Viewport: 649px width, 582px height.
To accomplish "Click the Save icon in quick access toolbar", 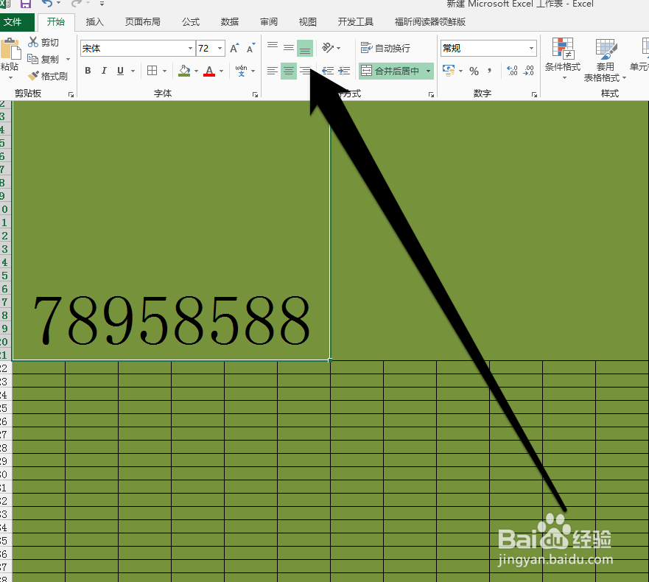I will pos(26,4).
